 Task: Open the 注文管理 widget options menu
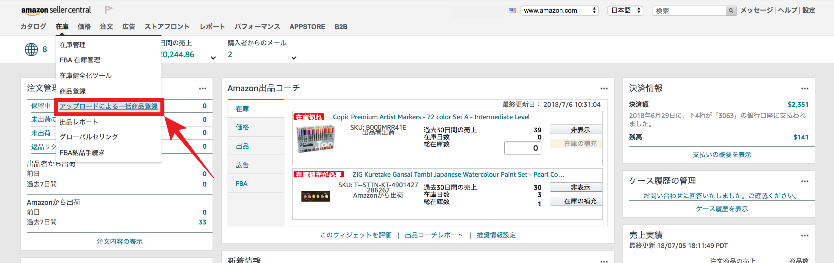pos(202,89)
